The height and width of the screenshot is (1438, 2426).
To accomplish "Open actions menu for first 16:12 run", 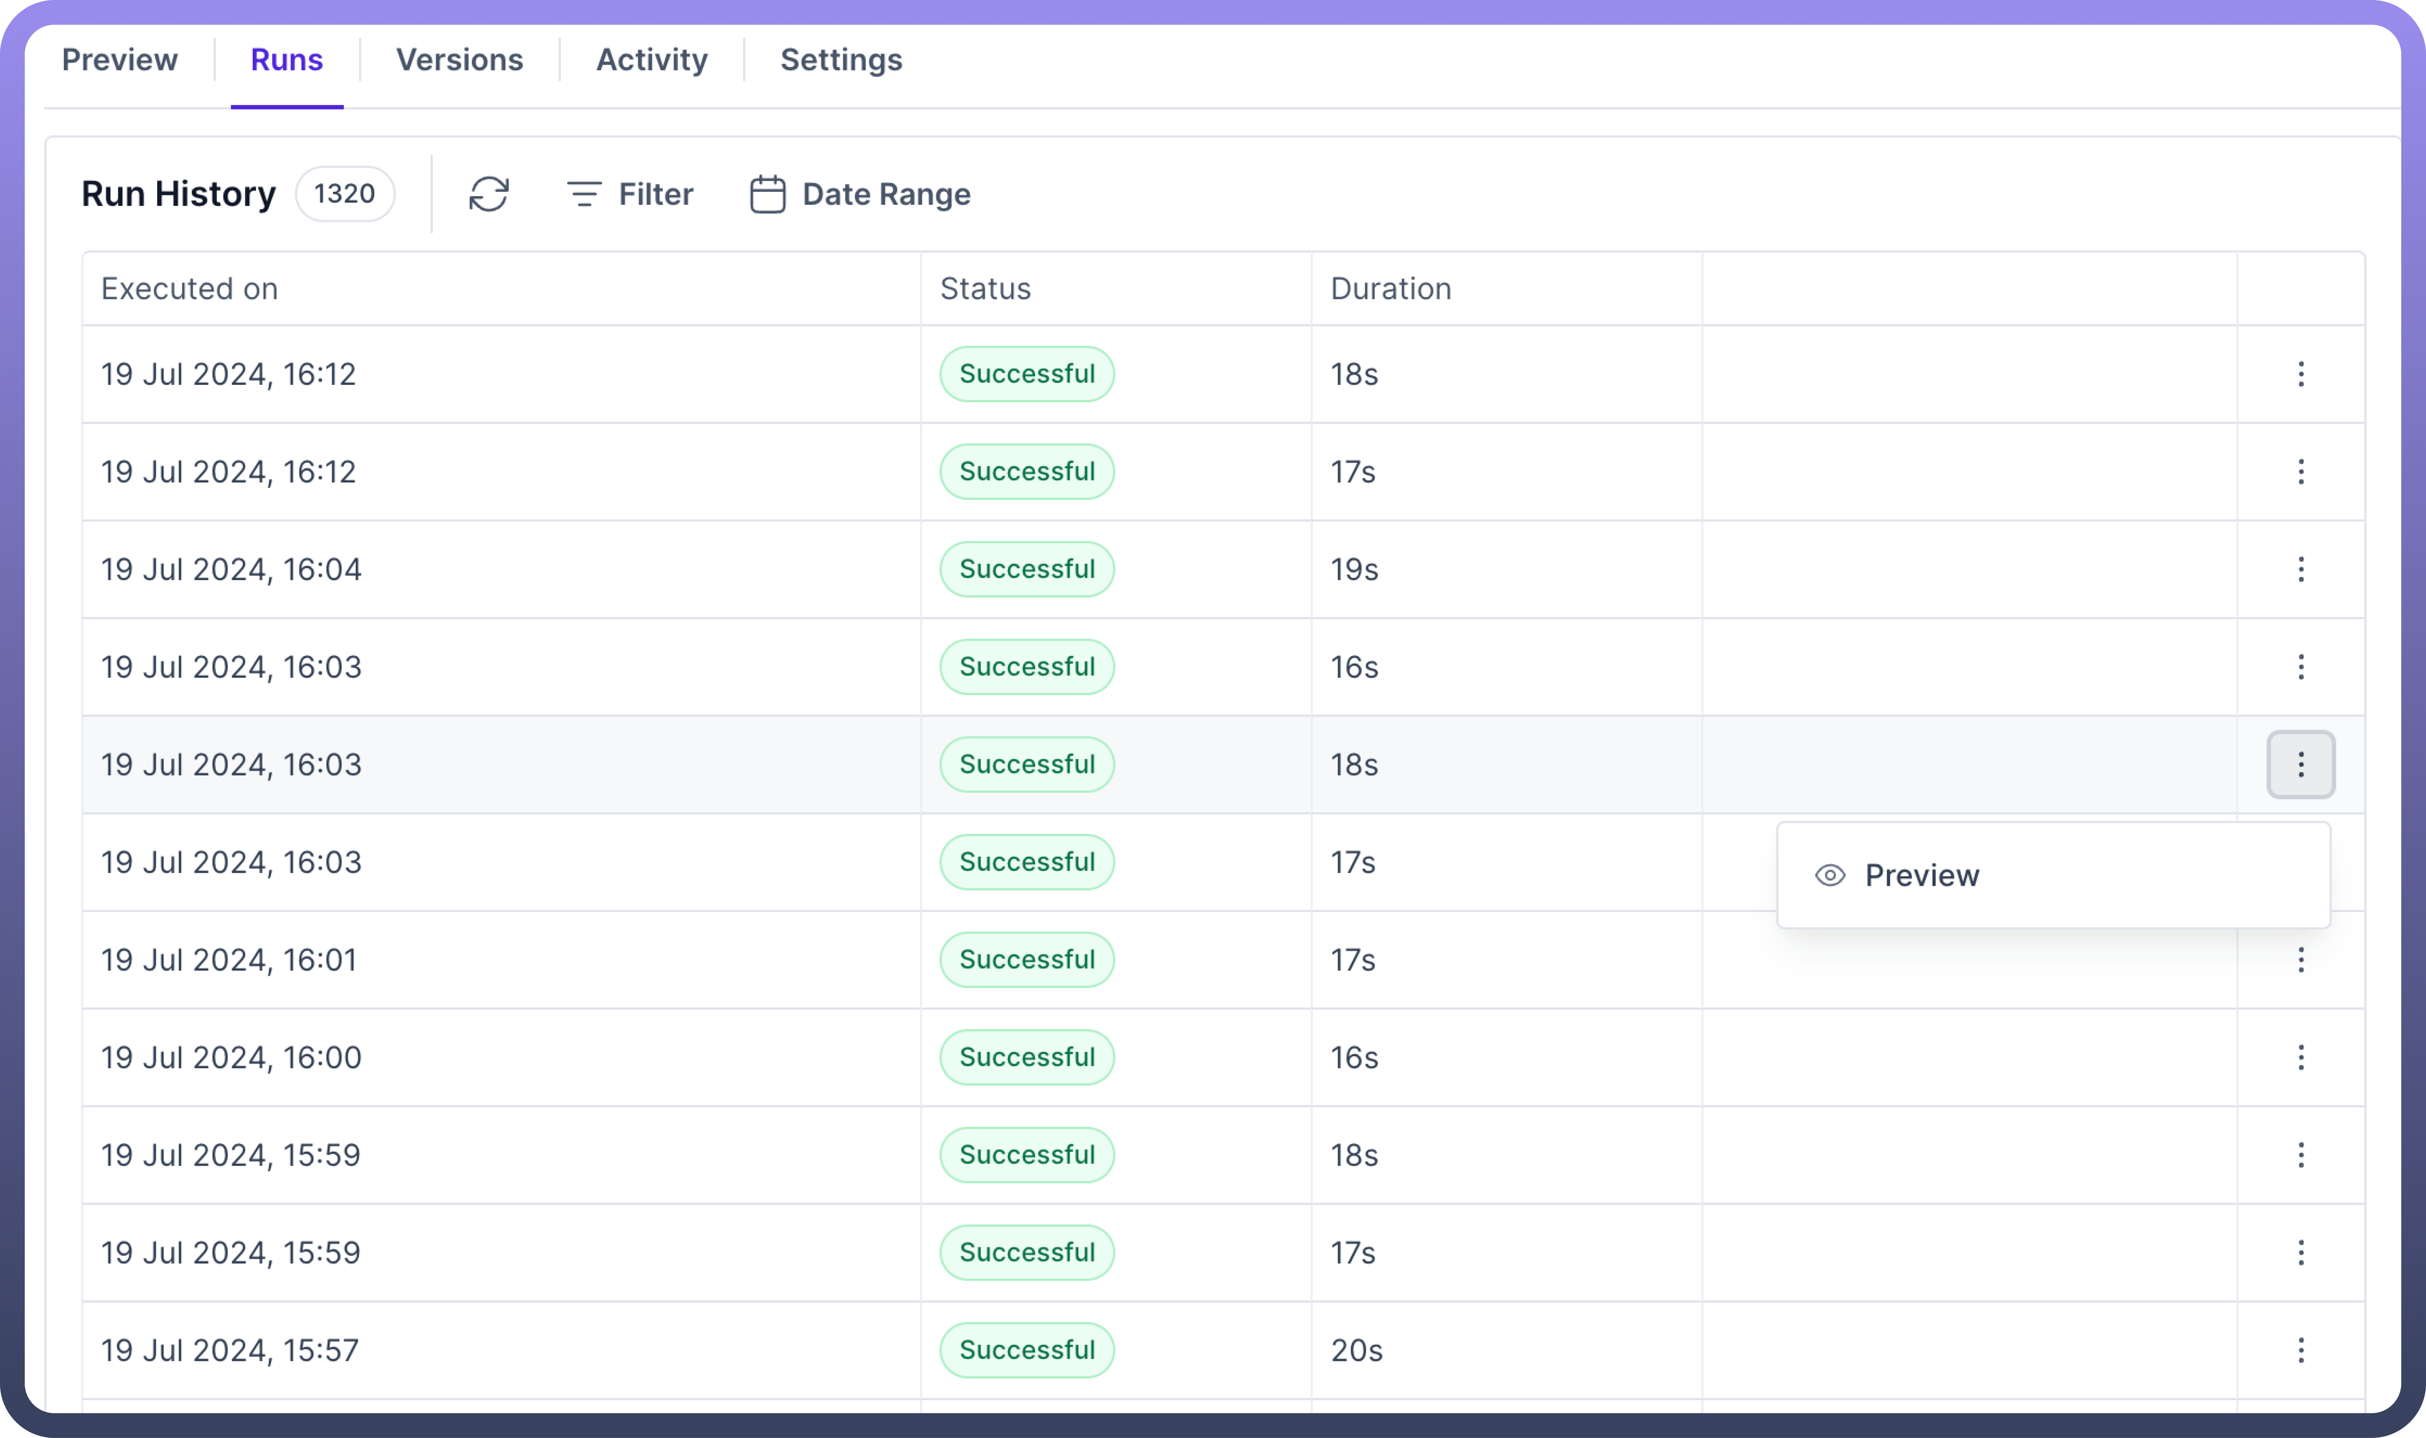I will point(2300,374).
